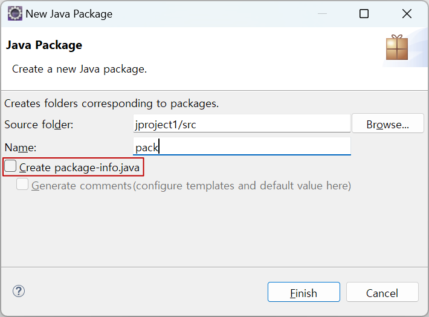
Task: Open help via the question mark icon
Action: (x=19, y=291)
